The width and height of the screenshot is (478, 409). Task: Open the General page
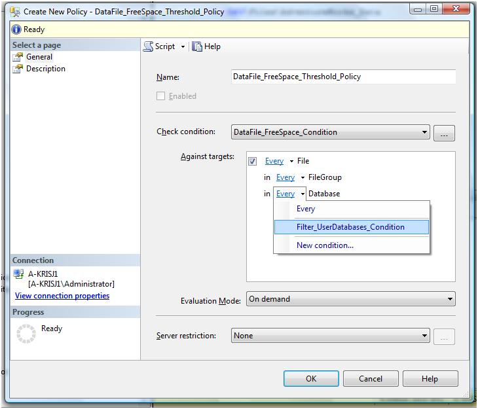[x=39, y=57]
